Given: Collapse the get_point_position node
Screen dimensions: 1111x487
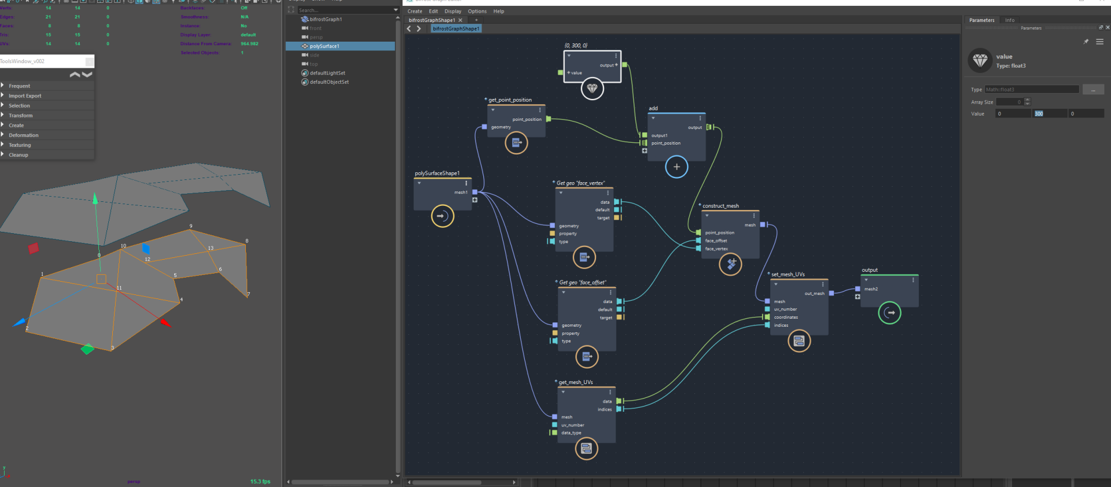Looking at the screenshot, I should click(493, 110).
